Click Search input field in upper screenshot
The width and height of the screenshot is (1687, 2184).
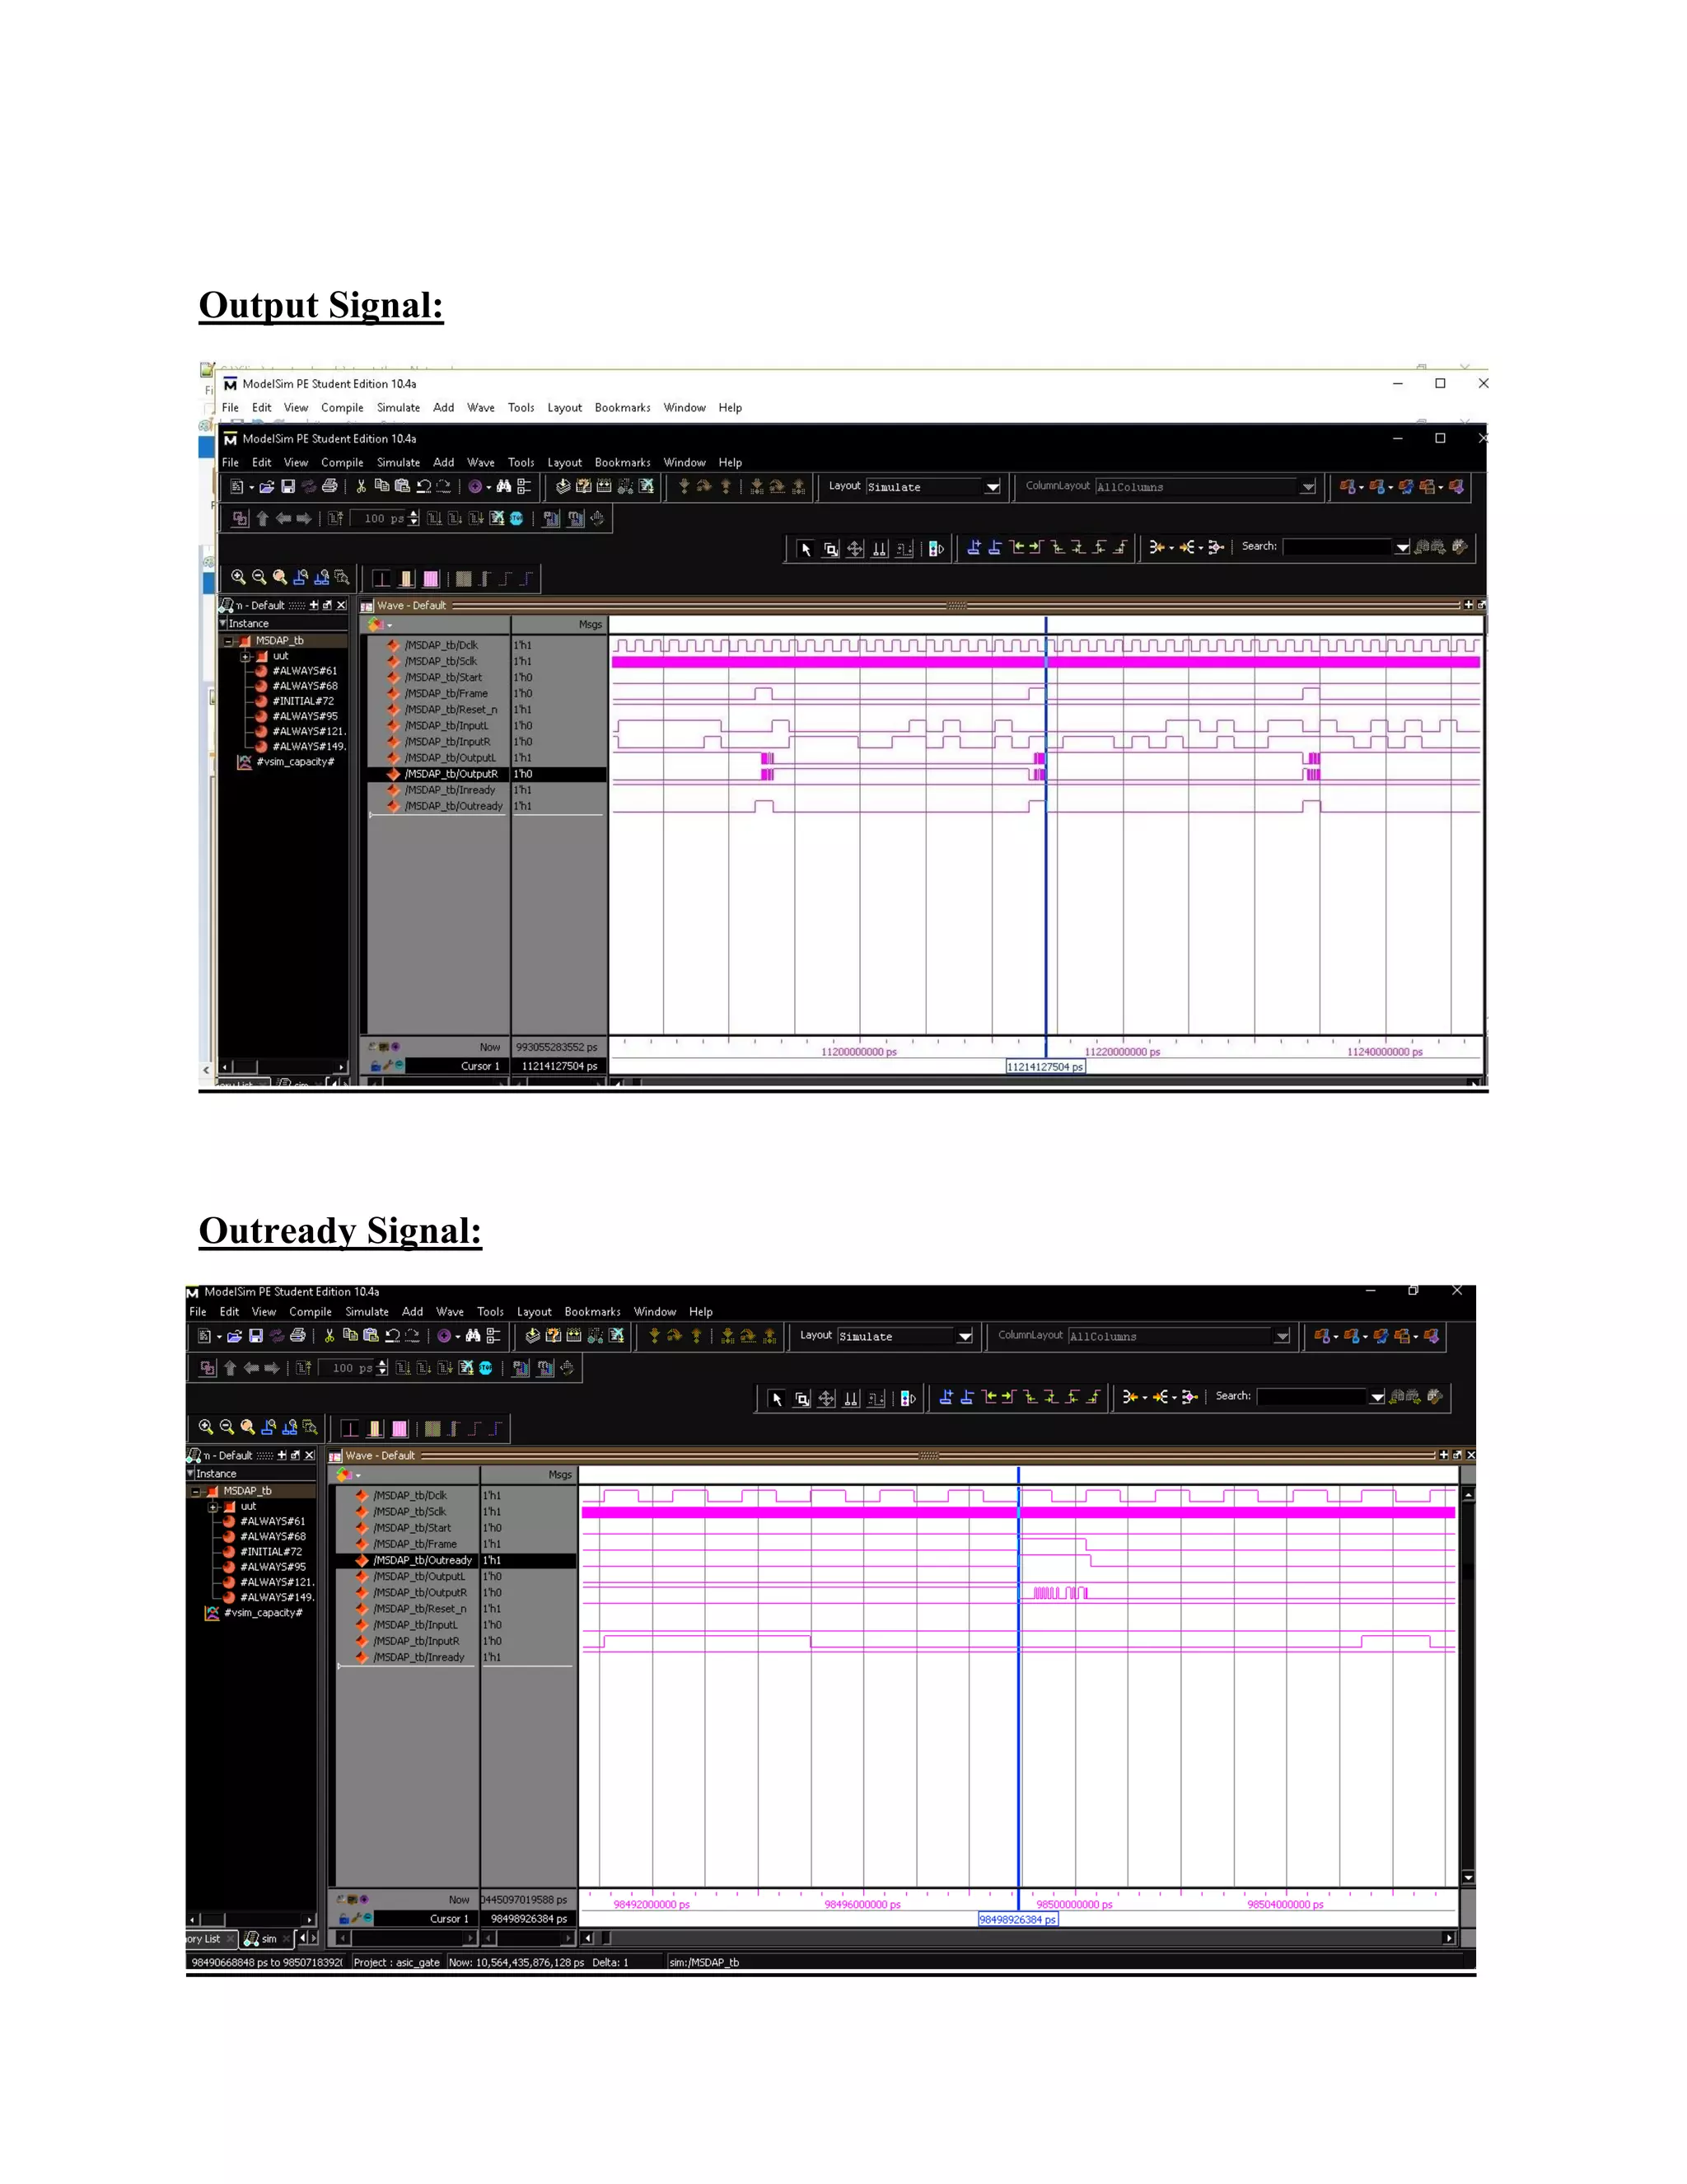pyautogui.click(x=1337, y=547)
